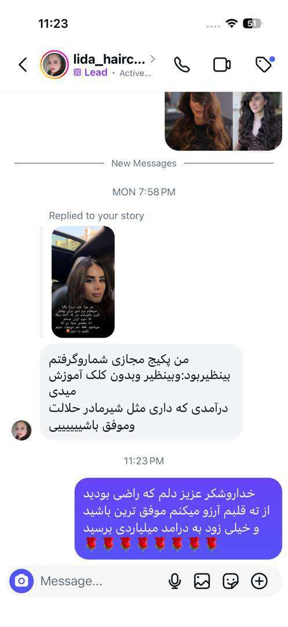This screenshot has height=627, width=288.
Task: Tap the sender's small avatar beside message
Action: [x=21, y=430]
